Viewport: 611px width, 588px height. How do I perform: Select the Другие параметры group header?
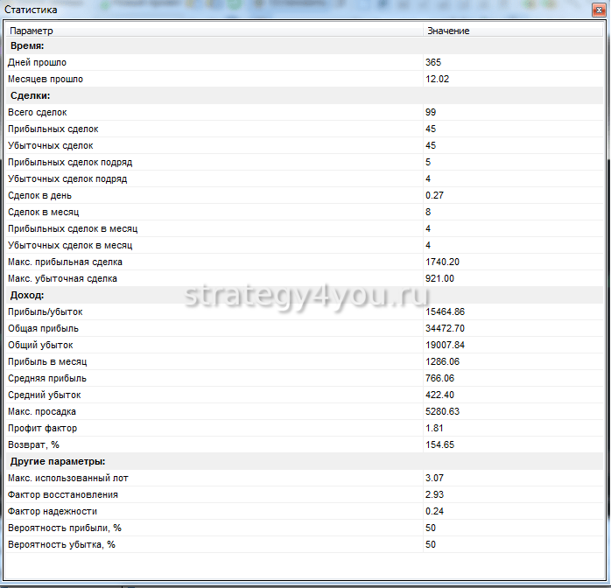click(x=58, y=461)
